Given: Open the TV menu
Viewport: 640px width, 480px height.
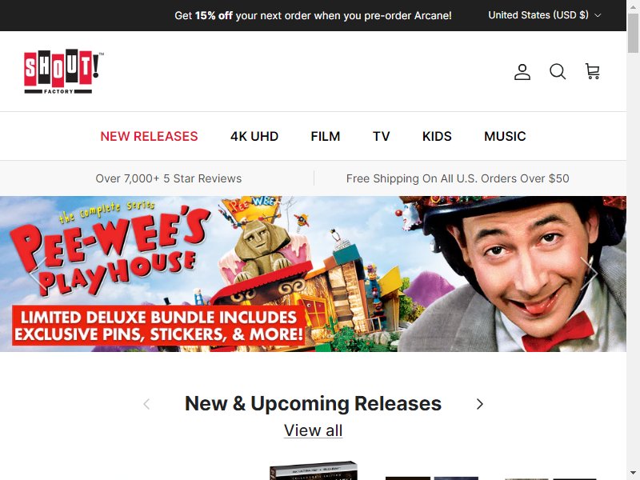Looking at the screenshot, I should coord(382,136).
